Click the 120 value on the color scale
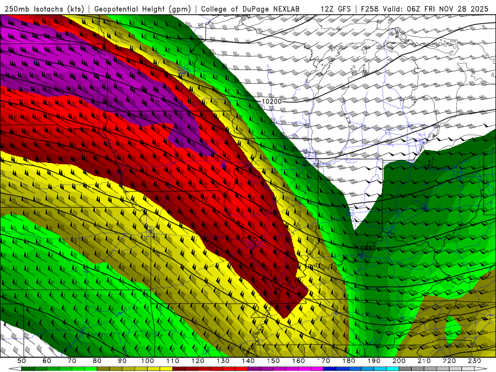 coord(198,361)
